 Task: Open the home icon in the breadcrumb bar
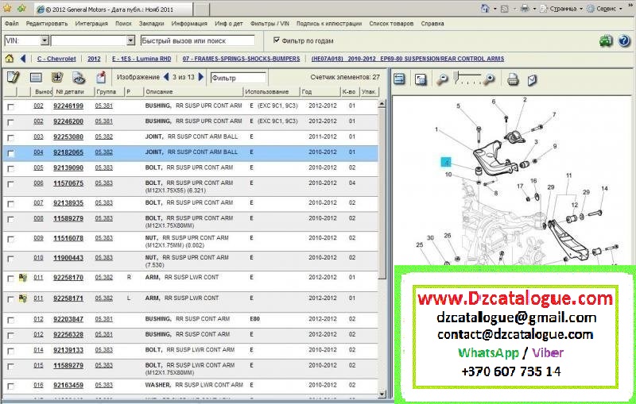pyautogui.click(x=9, y=59)
